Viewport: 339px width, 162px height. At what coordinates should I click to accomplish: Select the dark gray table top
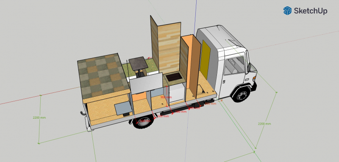(x=139, y=63)
